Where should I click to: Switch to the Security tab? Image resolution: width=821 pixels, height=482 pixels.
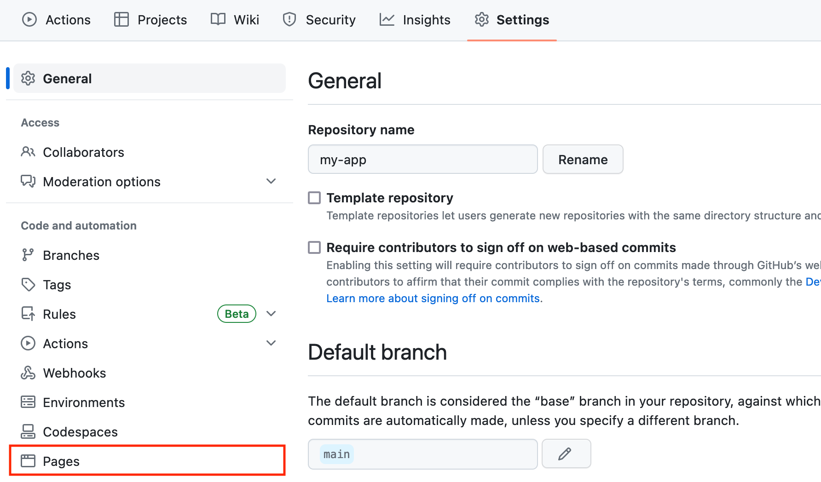(x=331, y=19)
